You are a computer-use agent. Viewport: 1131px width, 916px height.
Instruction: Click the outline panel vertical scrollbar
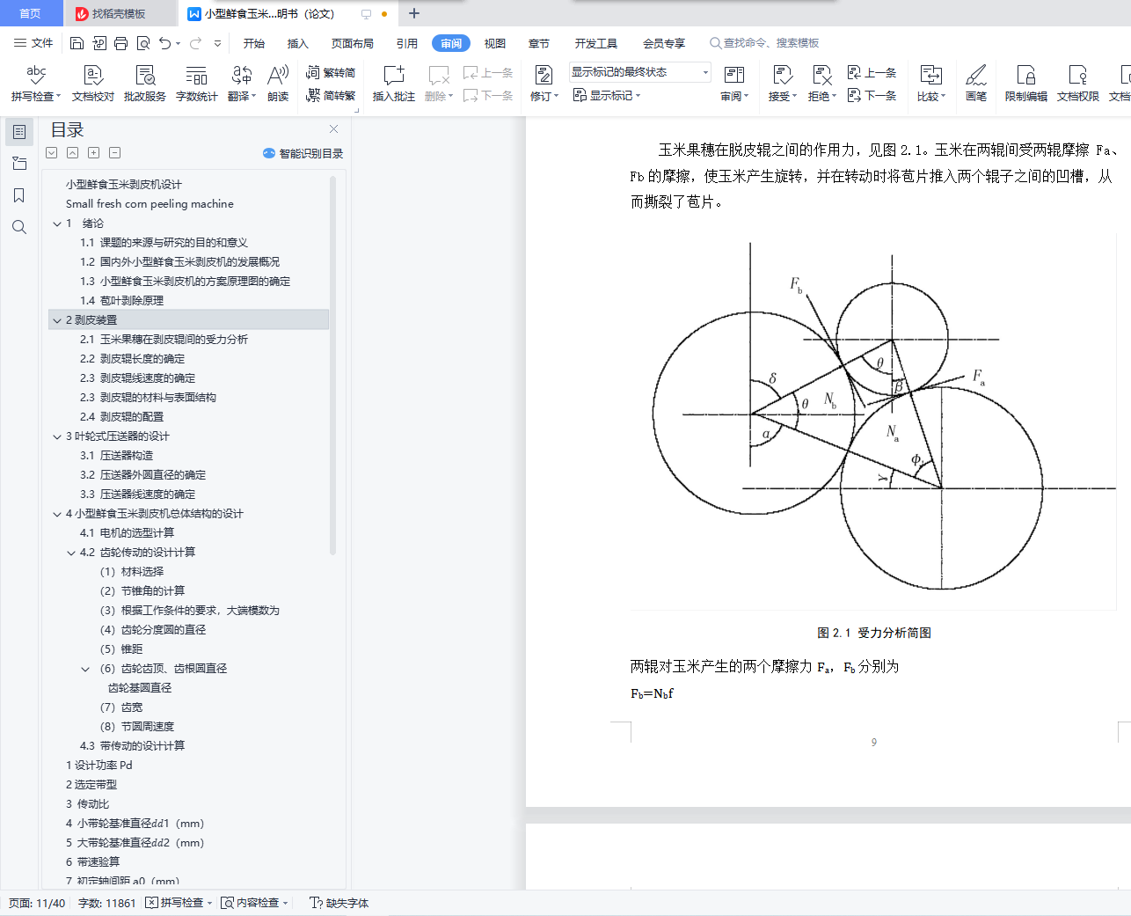point(332,365)
